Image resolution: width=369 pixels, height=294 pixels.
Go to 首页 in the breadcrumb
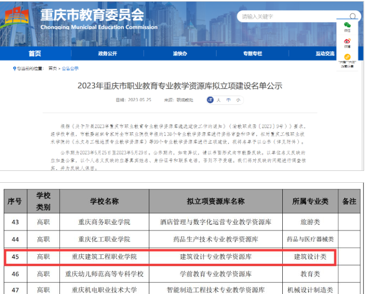pyautogui.click(x=52, y=69)
